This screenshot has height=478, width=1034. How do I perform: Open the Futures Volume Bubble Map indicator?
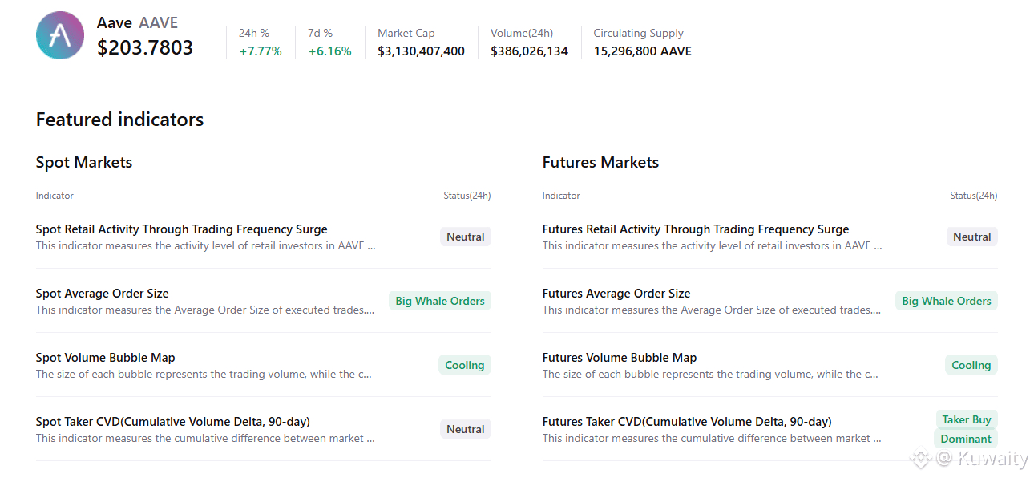[619, 358]
